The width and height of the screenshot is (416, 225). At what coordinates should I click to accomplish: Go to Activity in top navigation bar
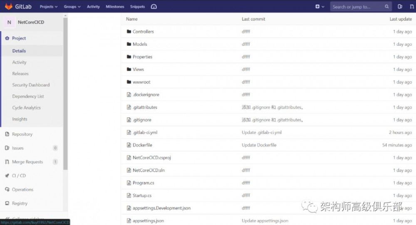93,7
